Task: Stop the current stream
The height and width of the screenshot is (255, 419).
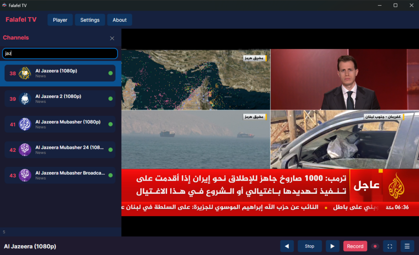Action: pos(310,246)
